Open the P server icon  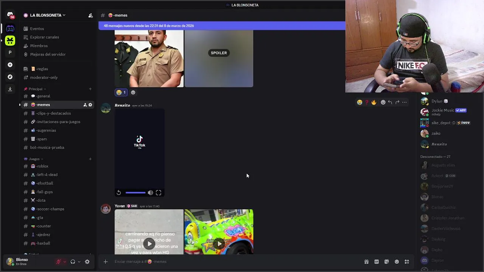(x=10, y=53)
